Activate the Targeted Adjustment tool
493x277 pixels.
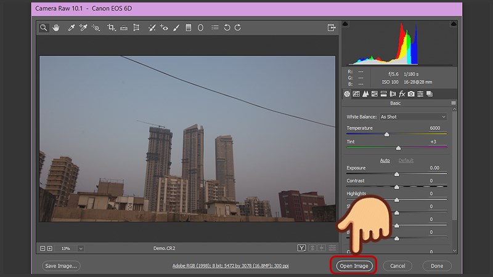(x=96, y=28)
